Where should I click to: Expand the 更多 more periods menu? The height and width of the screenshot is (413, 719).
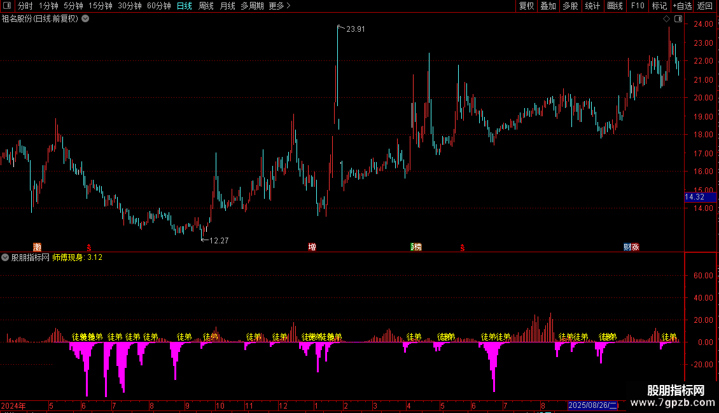(x=279, y=6)
